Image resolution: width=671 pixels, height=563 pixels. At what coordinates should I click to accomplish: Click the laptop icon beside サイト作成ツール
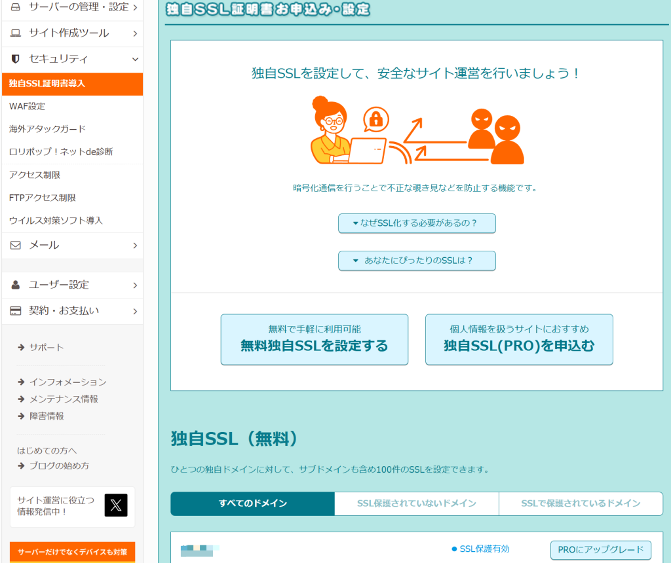16,33
